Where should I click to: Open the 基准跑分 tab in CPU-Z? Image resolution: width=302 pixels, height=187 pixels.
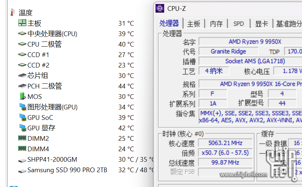(288, 24)
